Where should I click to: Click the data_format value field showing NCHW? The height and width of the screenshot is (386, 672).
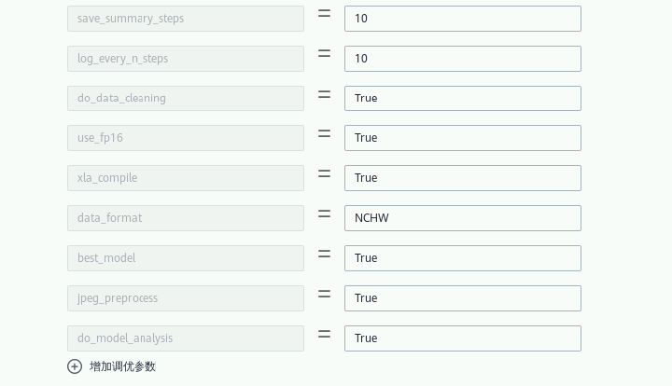(x=462, y=218)
